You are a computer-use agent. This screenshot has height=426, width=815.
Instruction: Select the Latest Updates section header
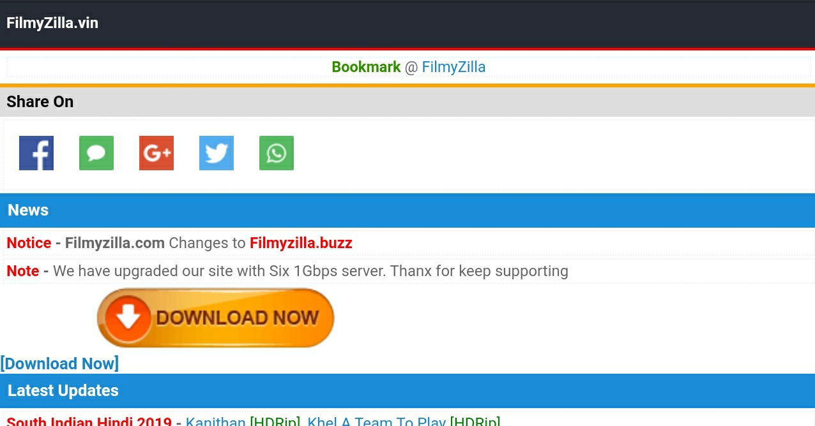point(407,391)
